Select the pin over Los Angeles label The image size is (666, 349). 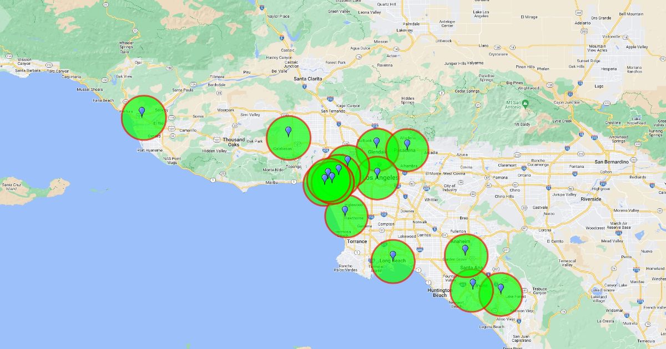377,173
